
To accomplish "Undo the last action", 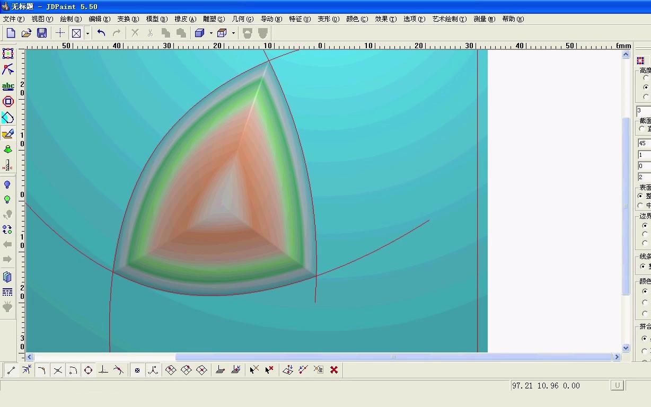I will (x=101, y=33).
